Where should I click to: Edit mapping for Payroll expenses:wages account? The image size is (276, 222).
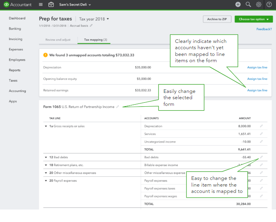pyautogui.click(x=261, y=196)
